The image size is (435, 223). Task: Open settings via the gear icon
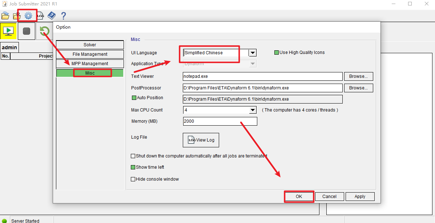point(28,16)
